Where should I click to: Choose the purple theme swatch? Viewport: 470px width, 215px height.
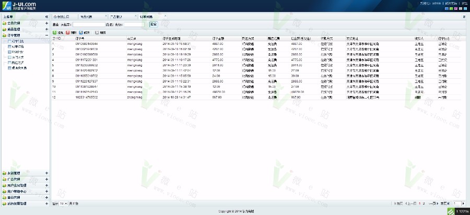click(455, 9)
